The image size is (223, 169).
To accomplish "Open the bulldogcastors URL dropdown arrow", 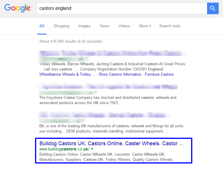I will coord(92,149).
